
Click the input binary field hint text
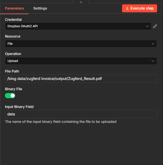pos(61,122)
